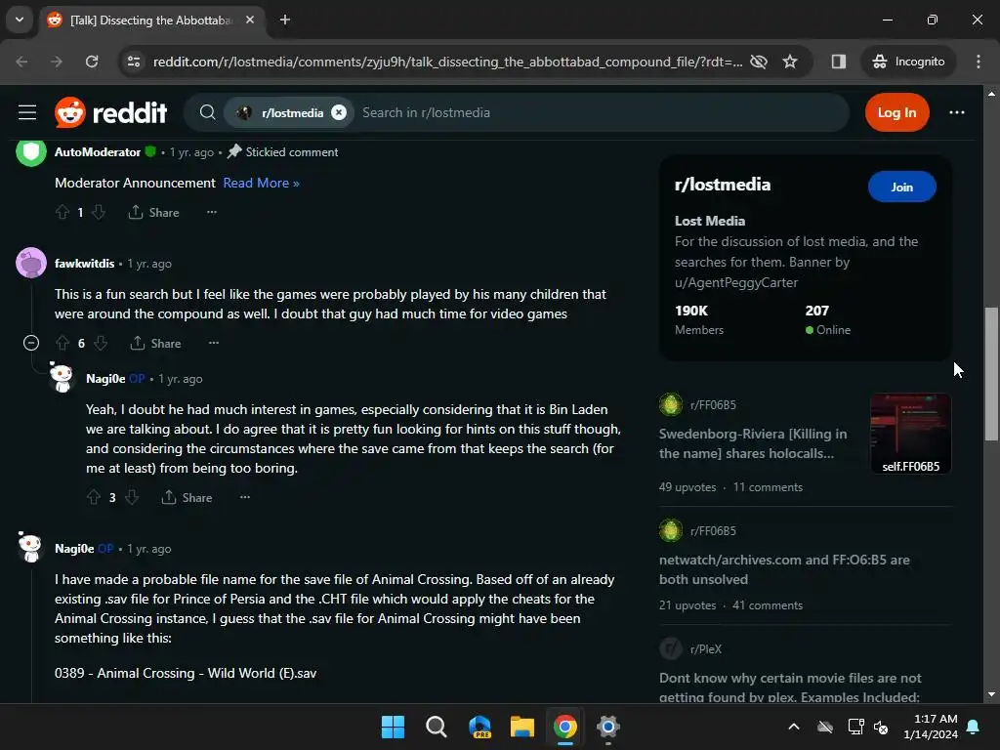Downvote the fawkwitdis comment
The height and width of the screenshot is (750, 1000).
pyautogui.click(x=101, y=343)
